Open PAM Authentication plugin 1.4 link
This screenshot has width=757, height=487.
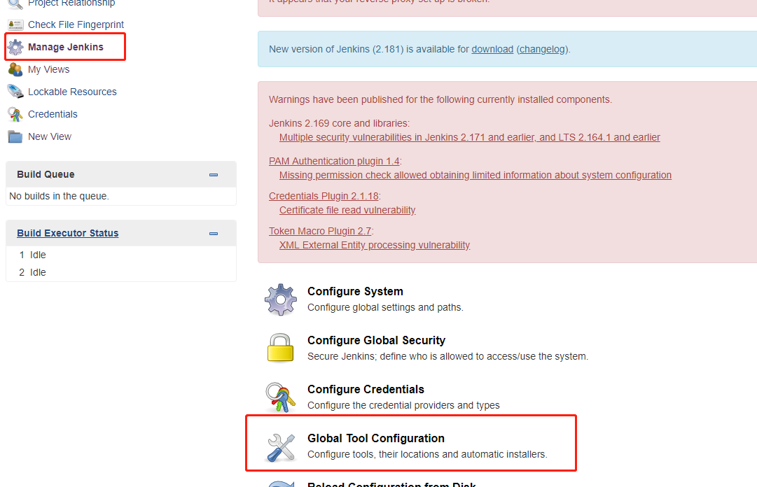click(334, 161)
